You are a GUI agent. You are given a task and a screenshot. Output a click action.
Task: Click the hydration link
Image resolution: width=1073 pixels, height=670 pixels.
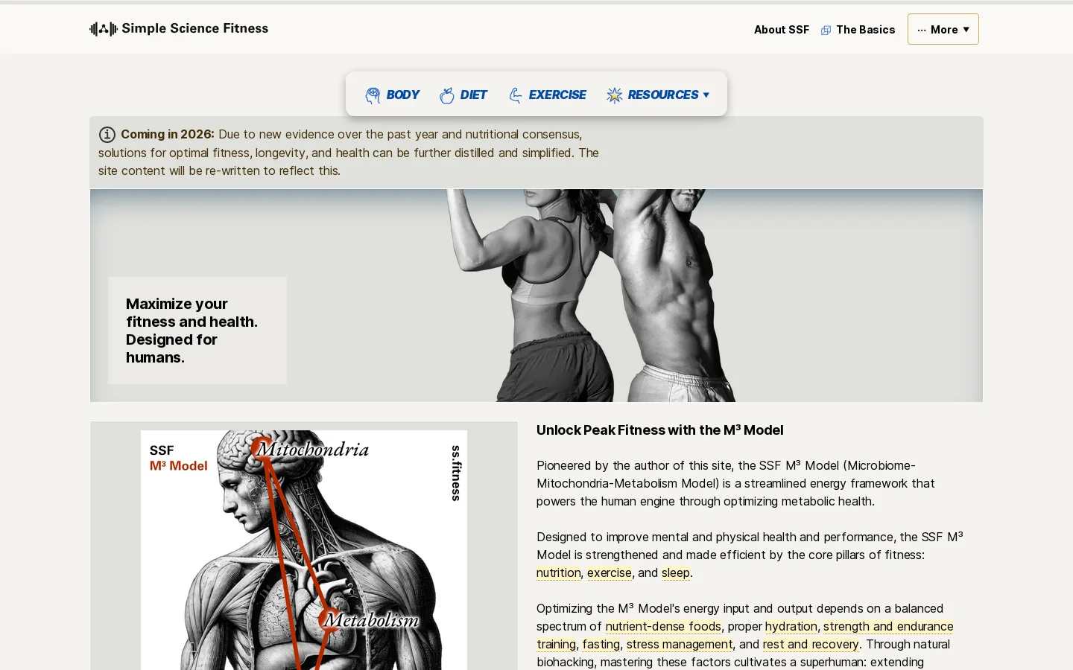pos(791,626)
